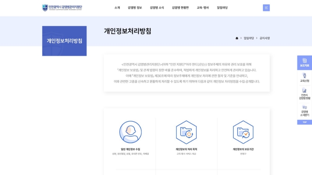Open 교육신청 in the right quick menu
312x175 pixels.
(x=305, y=78)
